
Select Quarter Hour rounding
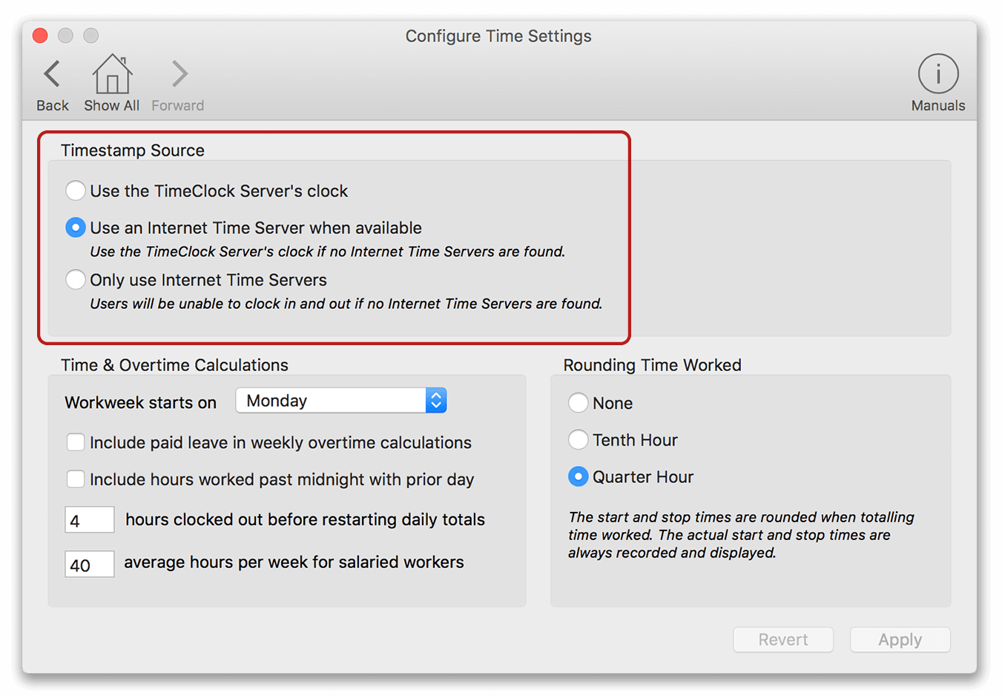tap(579, 477)
